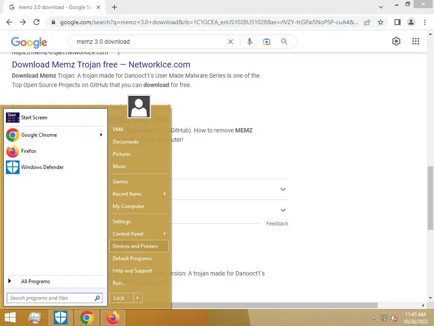Click the Chrome back arrow

(x=9, y=22)
